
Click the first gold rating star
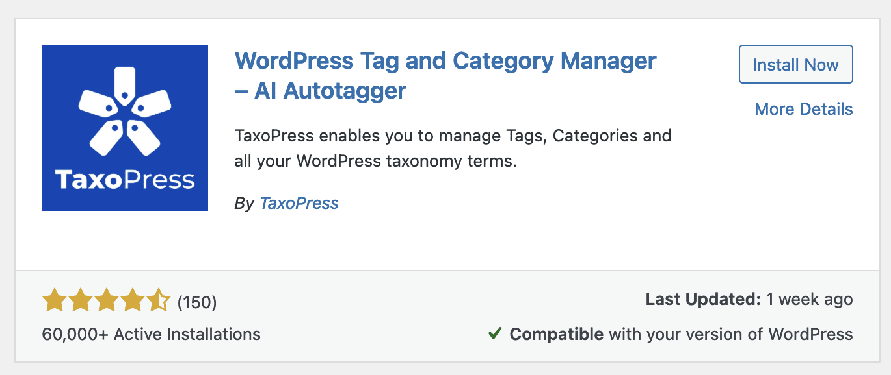point(55,301)
